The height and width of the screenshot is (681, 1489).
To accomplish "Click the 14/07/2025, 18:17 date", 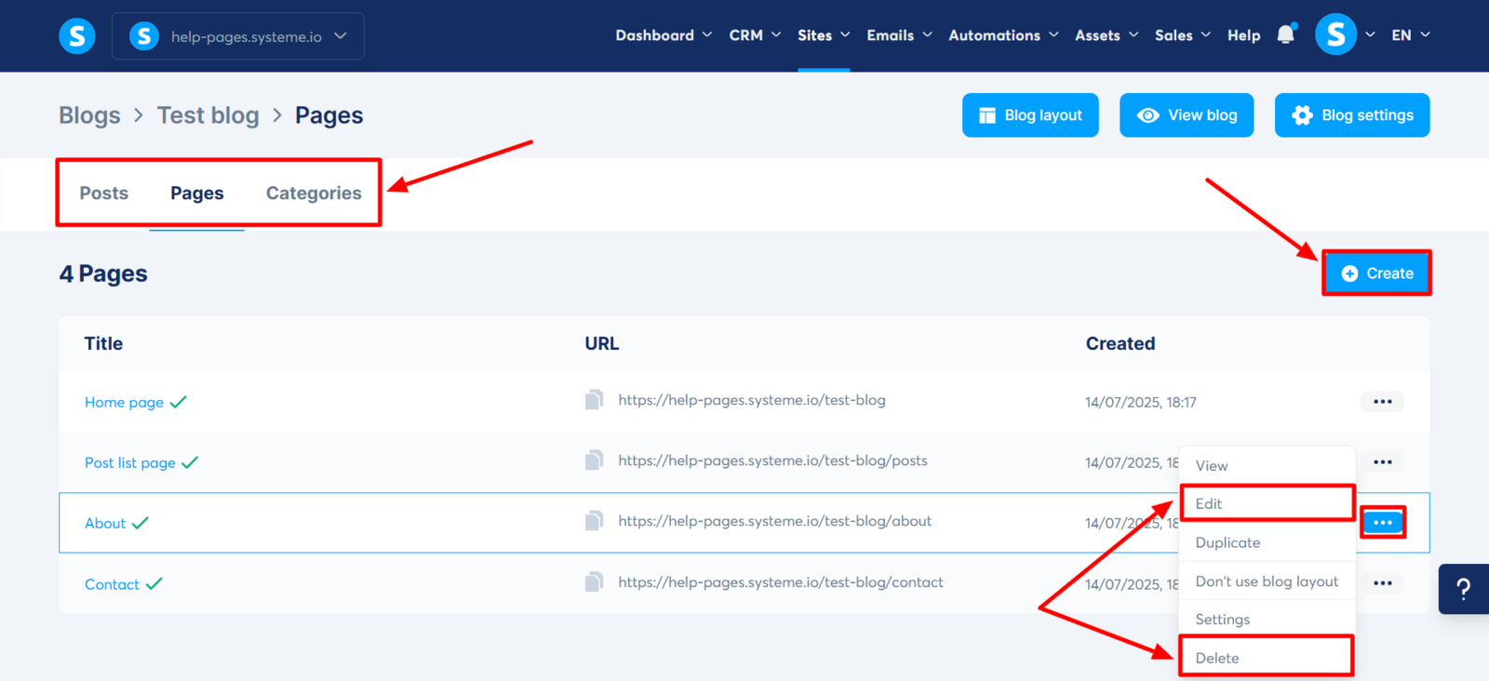I will tap(1140, 402).
